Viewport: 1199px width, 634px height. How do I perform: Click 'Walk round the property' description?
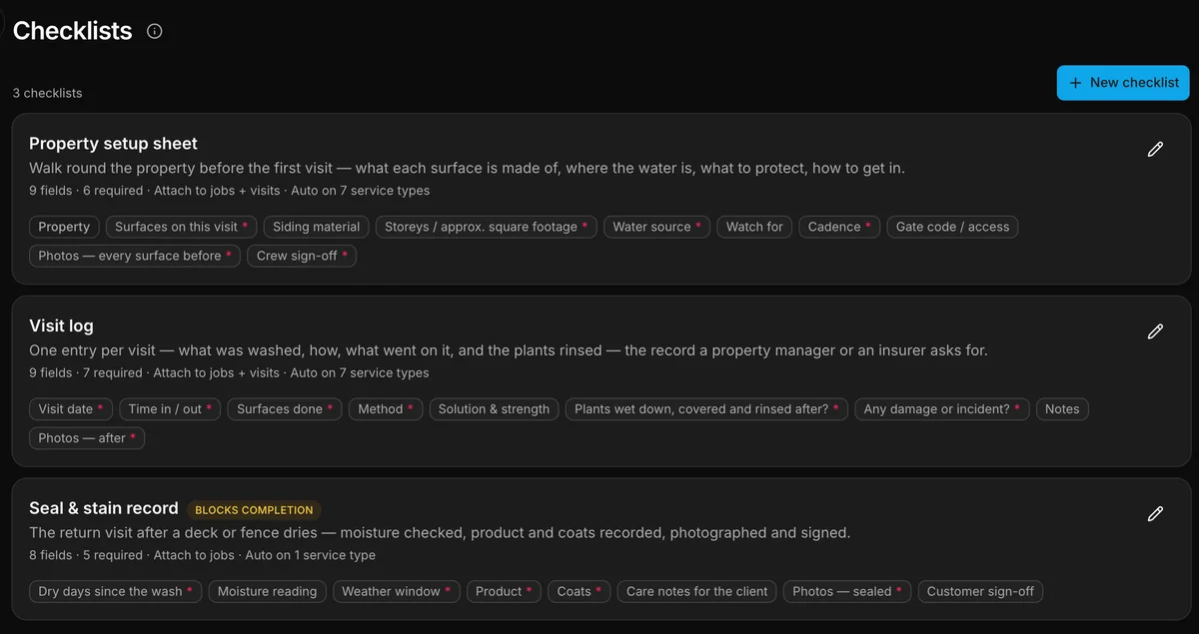click(467, 168)
